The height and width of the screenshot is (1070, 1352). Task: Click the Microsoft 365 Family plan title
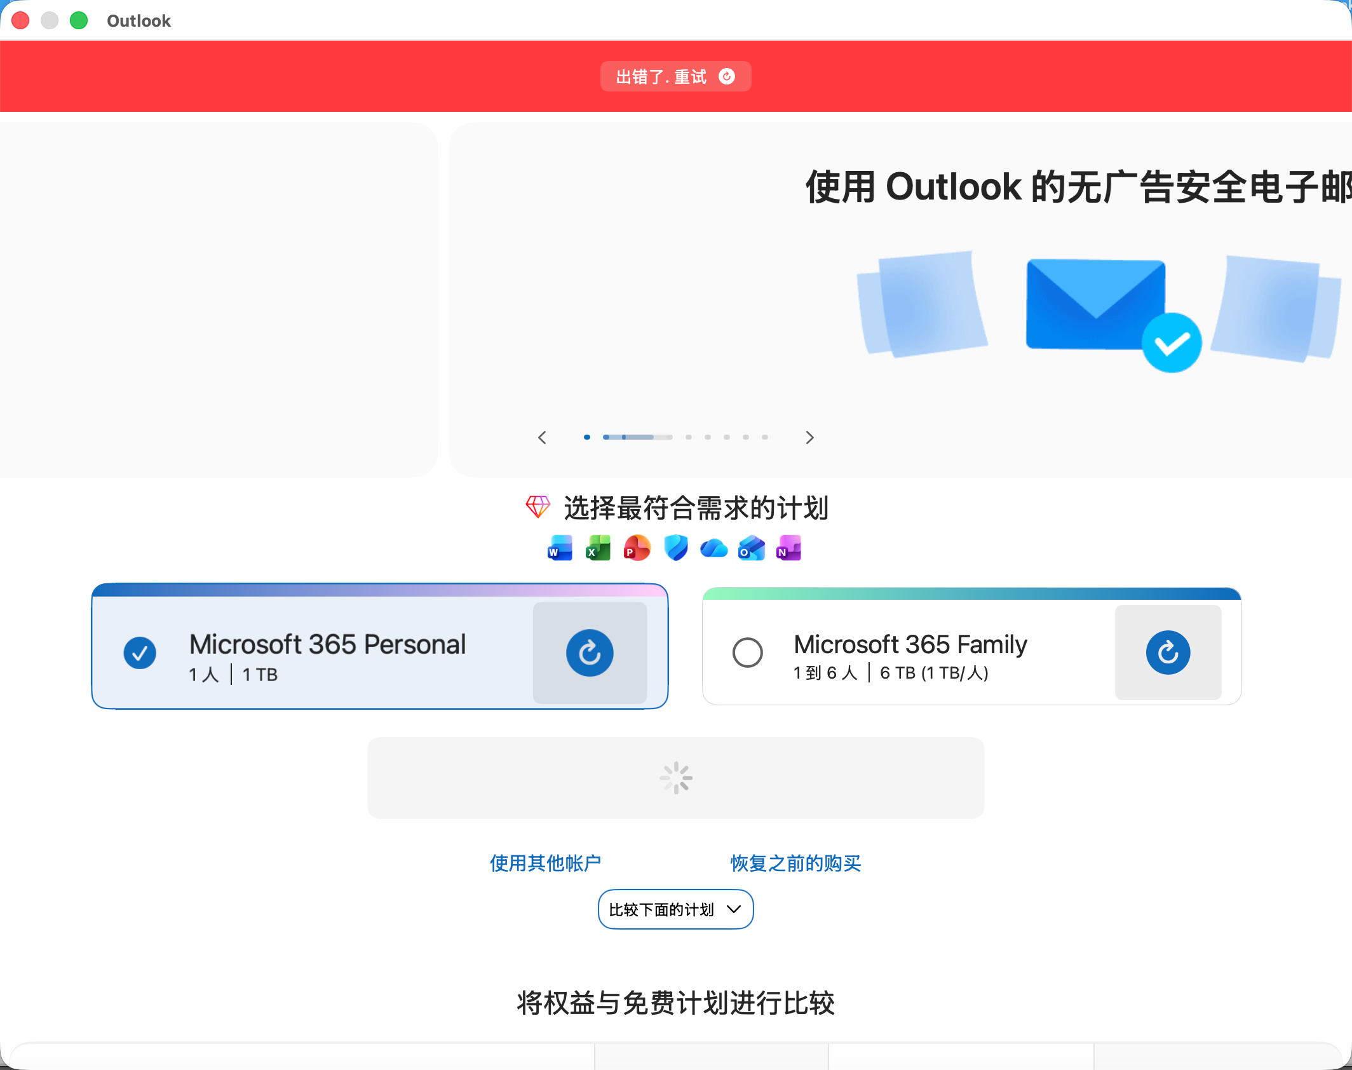point(910,644)
